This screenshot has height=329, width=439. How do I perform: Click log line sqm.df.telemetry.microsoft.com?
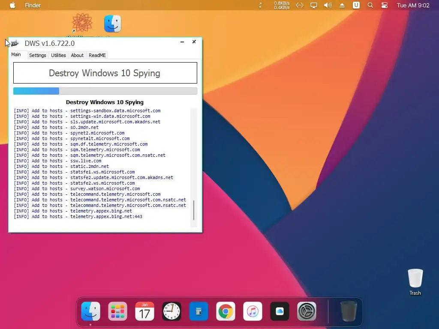tap(81, 144)
